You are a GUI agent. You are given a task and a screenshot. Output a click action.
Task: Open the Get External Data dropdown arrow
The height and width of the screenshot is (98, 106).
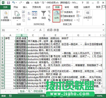(x=10, y=20)
